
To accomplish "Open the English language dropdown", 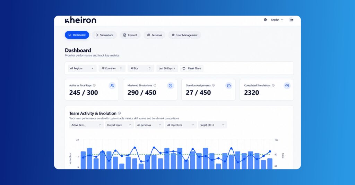I will pos(277,20).
